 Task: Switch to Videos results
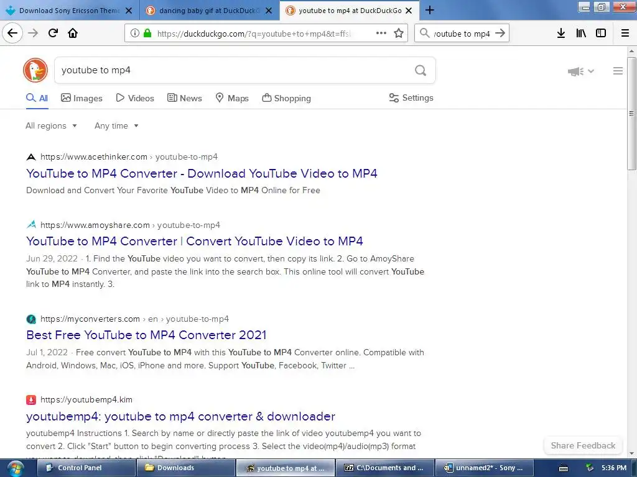point(135,98)
